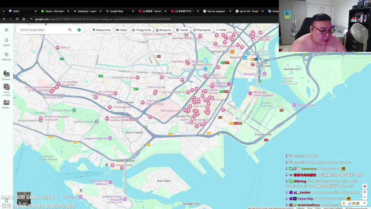Click the Adventure Cove Waterpark marker
This screenshot has width=371, height=209.
point(110,182)
